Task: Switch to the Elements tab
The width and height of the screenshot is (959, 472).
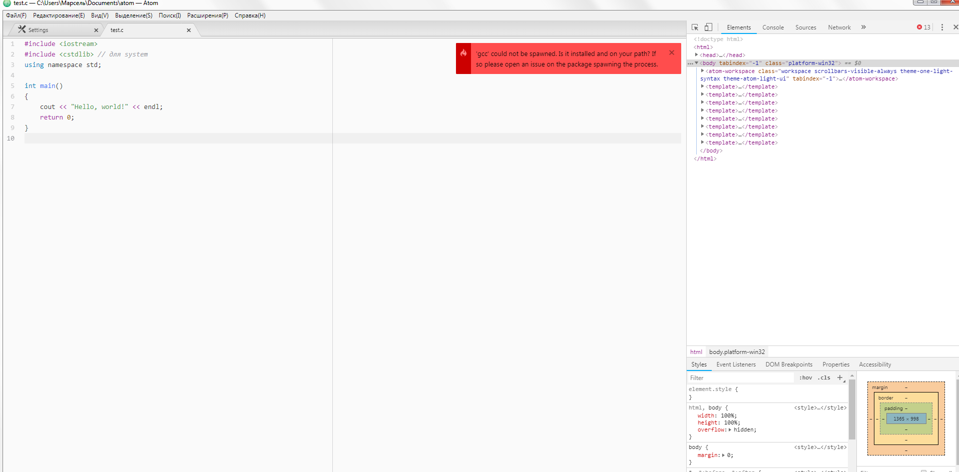Action: pyautogui.click(x=739, y=27)
